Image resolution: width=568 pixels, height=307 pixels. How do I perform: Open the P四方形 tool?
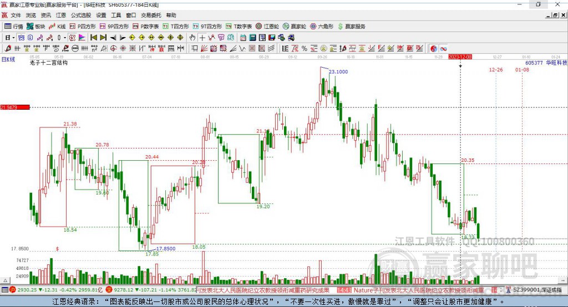click(x=83, y=27)
